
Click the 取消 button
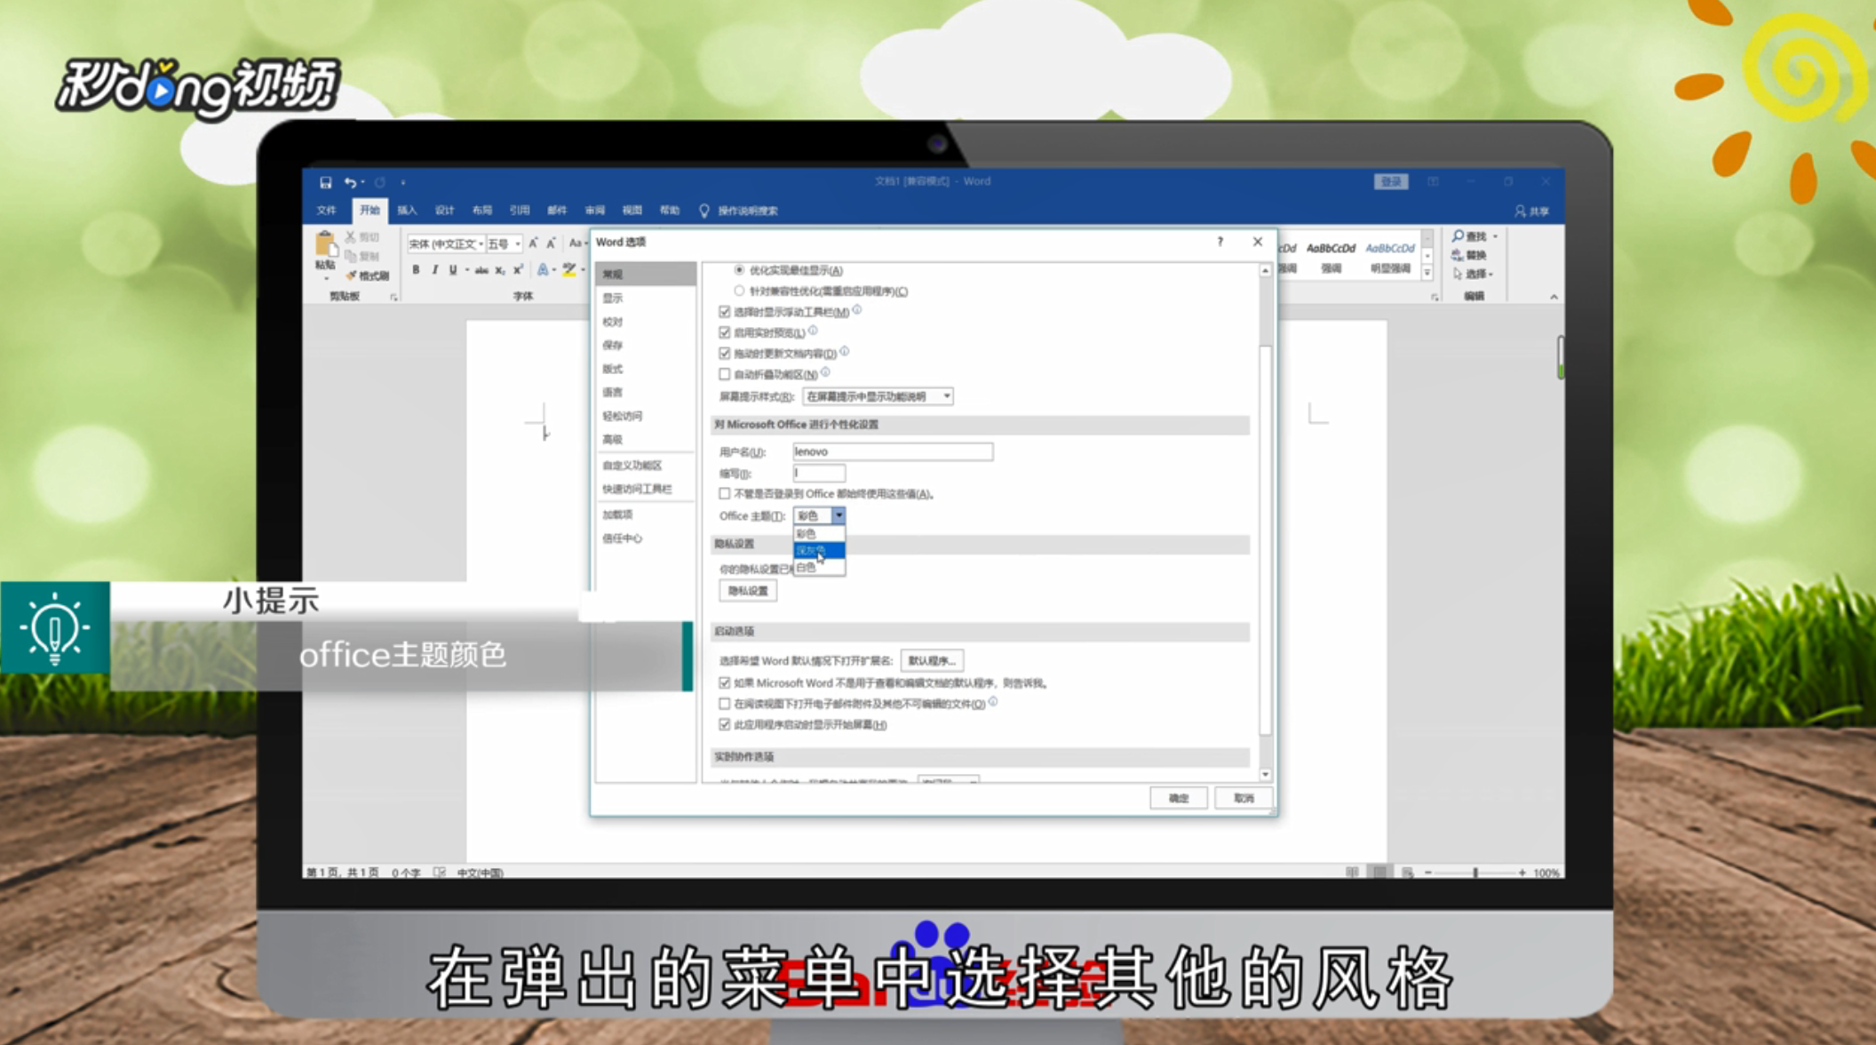(x=1244, y=798)
